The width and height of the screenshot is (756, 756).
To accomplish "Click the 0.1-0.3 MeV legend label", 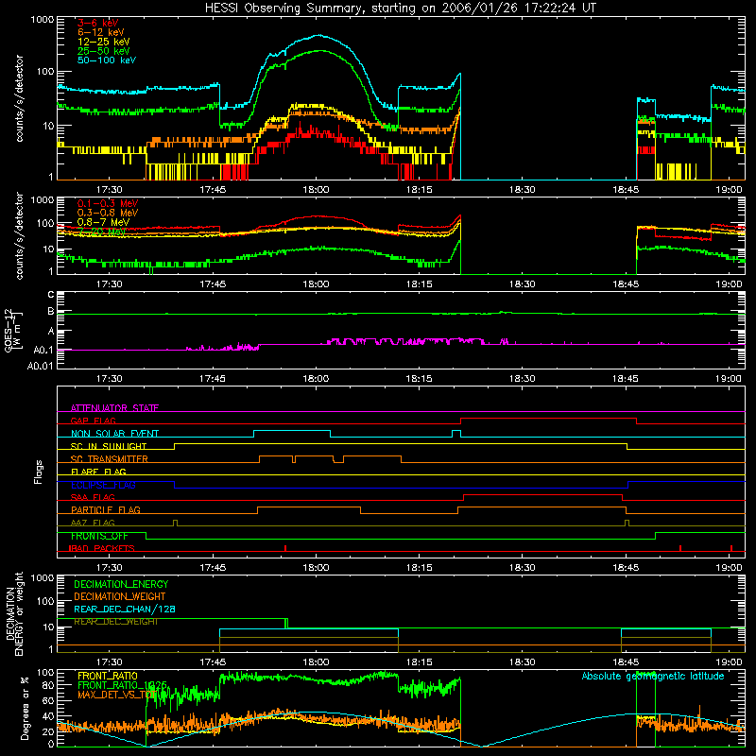I will coord(108,203).
